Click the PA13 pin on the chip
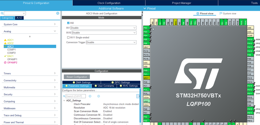This screenshot has width=260, height=125. 250,40
